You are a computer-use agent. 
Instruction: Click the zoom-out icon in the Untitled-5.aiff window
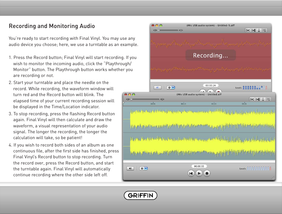[155, 30]
